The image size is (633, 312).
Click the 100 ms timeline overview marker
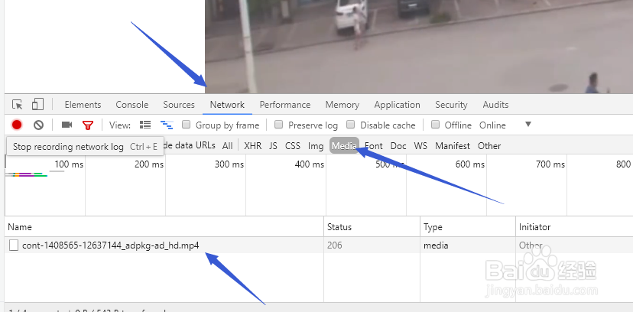69,164
